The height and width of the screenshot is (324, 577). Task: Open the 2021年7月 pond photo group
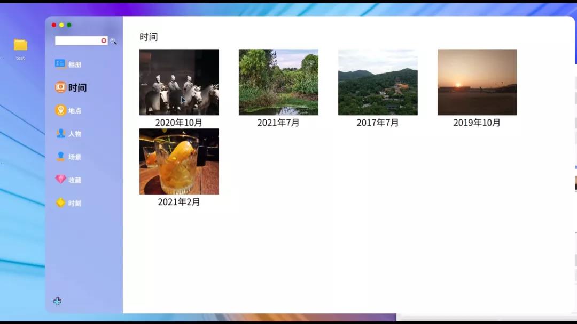click(x=278, y=82)
